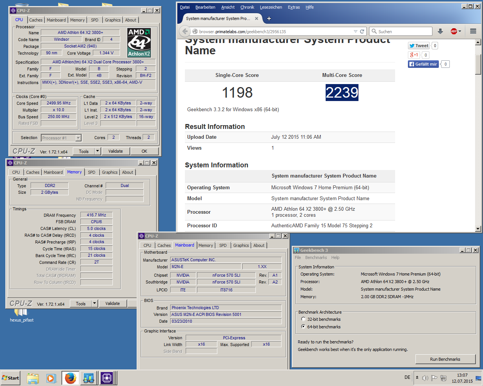Viewport: 483px width, 386px height.
Task: Click the Geekbench 3 window title icon
Action: click(297, 250)
